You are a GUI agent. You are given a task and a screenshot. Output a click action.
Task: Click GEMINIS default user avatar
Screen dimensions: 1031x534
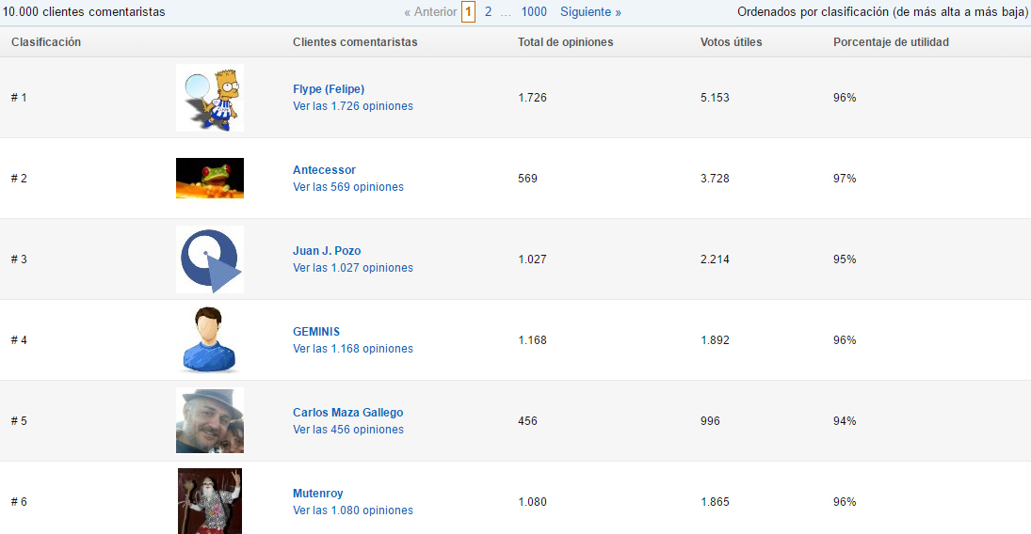pos(209,340)
